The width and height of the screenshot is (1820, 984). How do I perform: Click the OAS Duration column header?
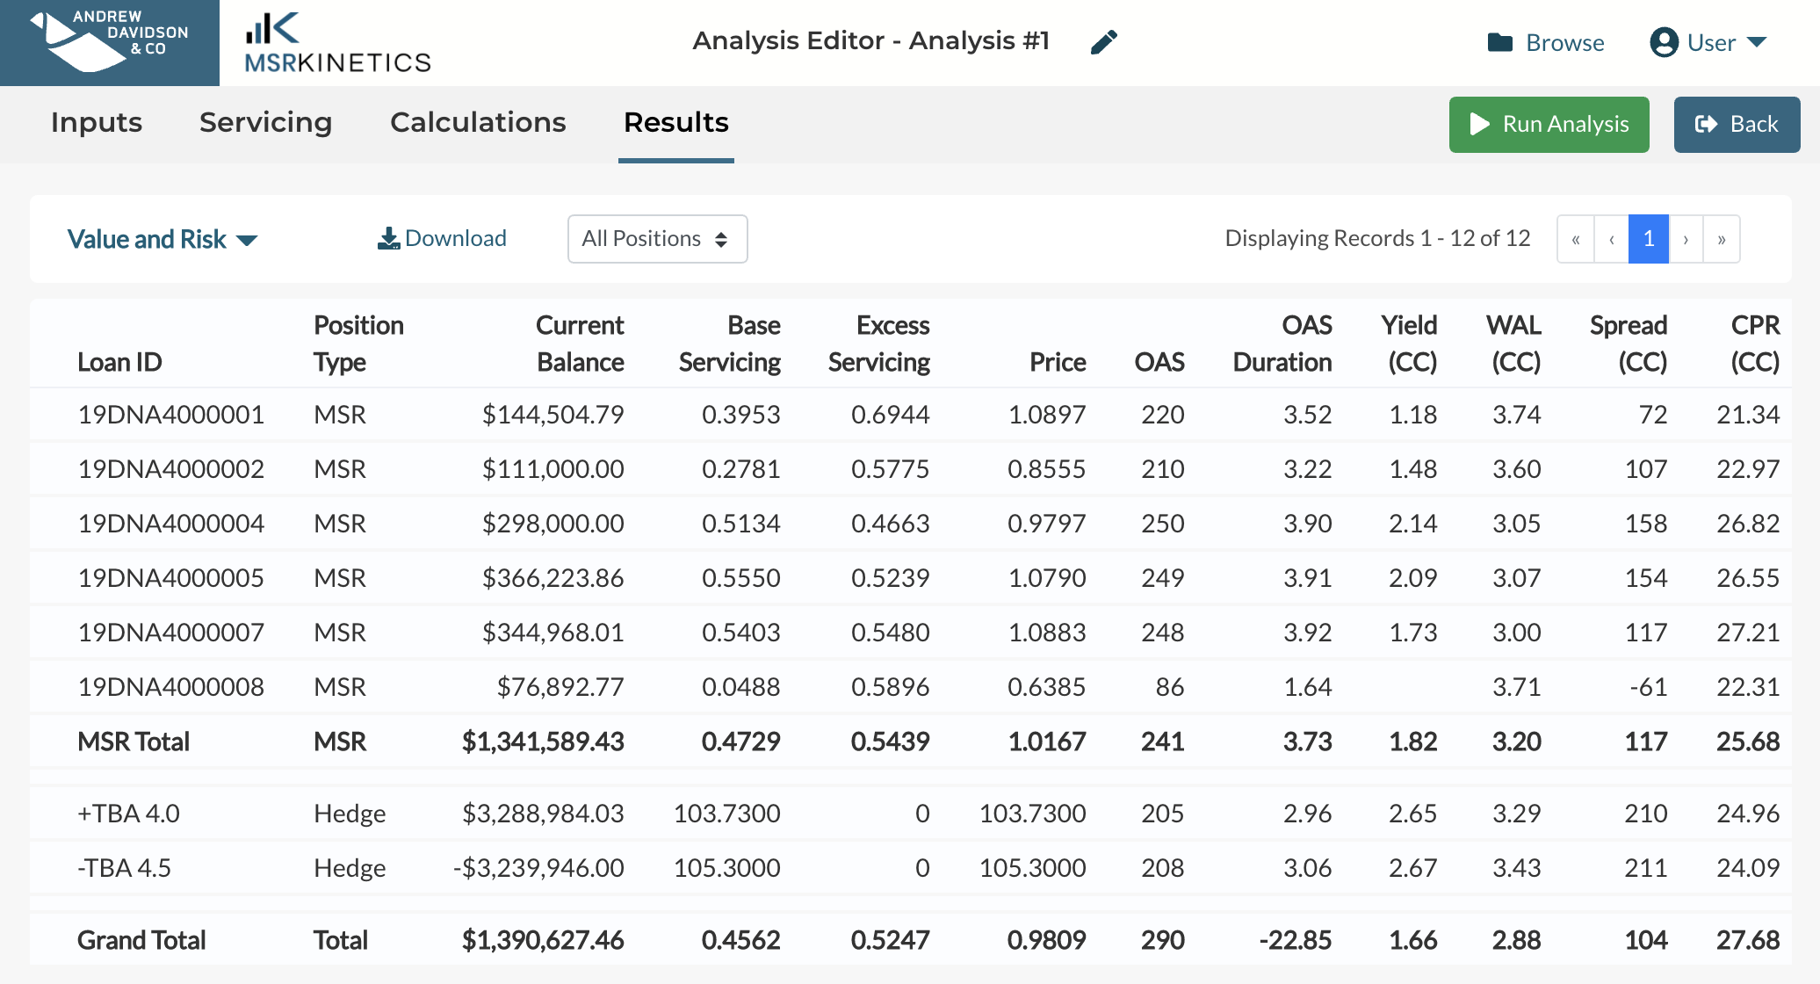1282,344
